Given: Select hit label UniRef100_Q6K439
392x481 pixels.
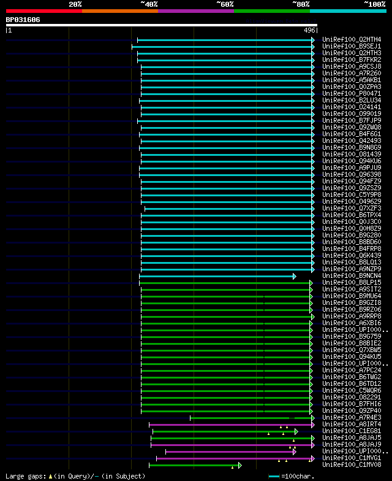Looking at the screenshot, I should click(352, 255).
